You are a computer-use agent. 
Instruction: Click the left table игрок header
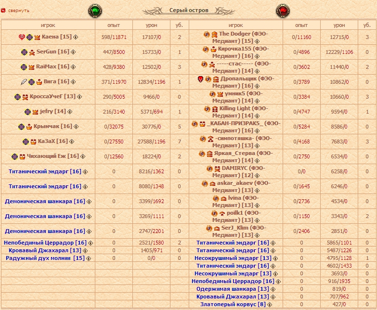point(48,25)
